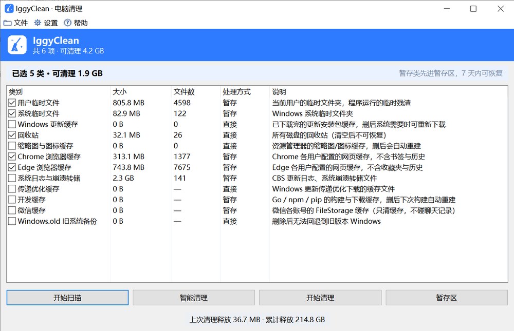Click file count 4598
The width and height of the screenshot is (514, 331).
pos(182,103)
